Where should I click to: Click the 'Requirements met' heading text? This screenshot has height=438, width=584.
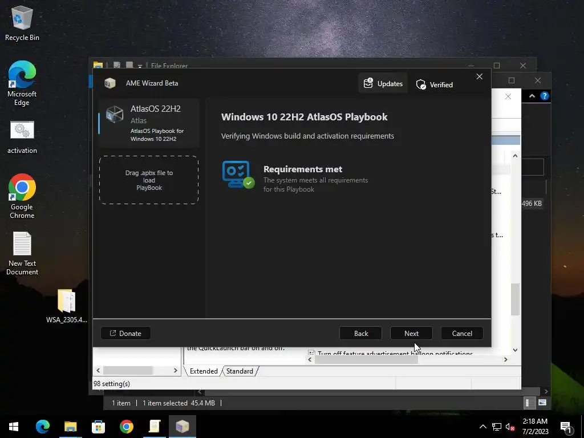pyautogui.click(x=303, y=169)
